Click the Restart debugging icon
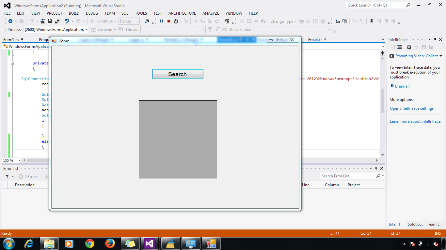 [176, 21]
